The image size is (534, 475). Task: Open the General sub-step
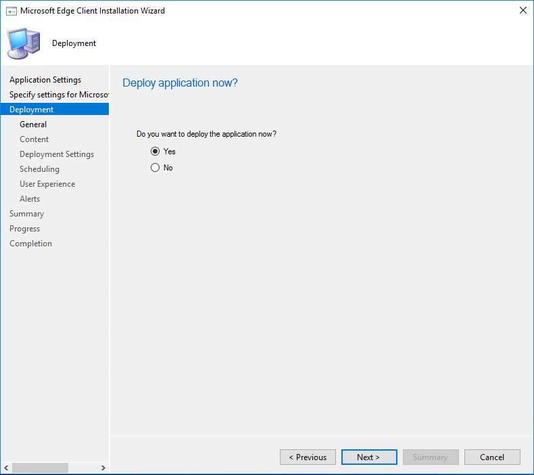click(33, 125)
